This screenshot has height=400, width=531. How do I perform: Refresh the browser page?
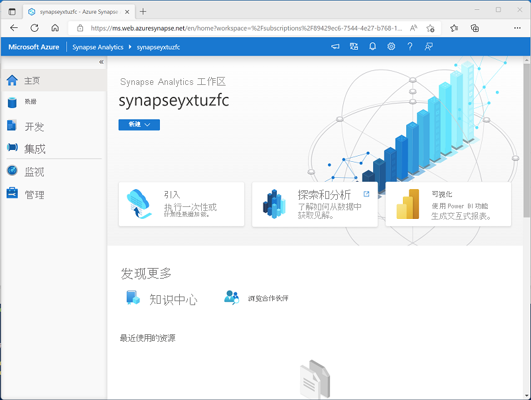[35, 28]
